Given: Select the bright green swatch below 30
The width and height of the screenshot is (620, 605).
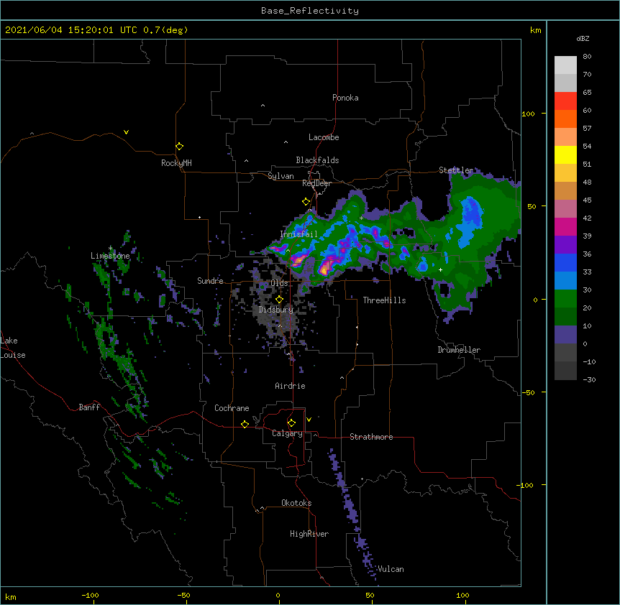Looking at the screenshot, I should pyautogui.click(x=565, y=299).
